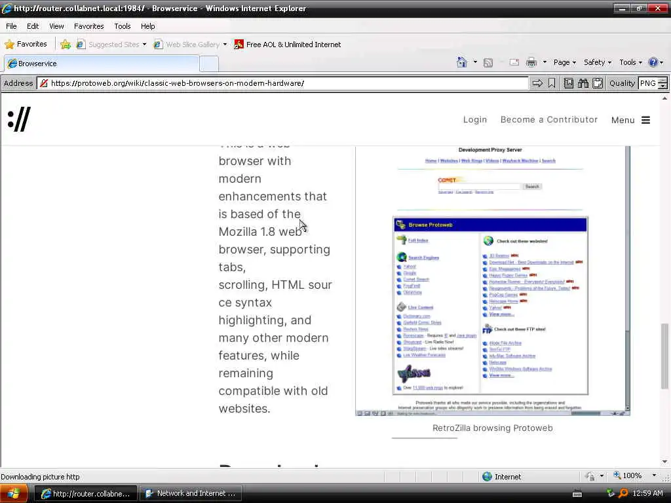
Task: Open the Page dropdown menu
Action: click(564, 62)
